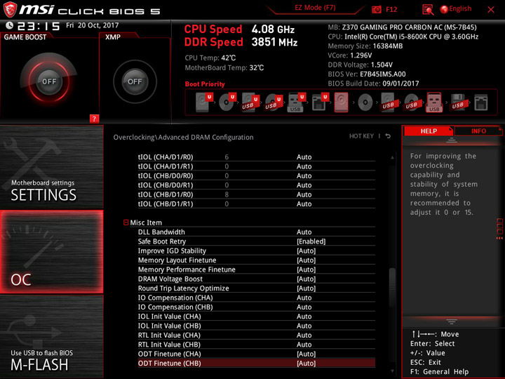Click the scroll down arrow of settings list
505x379 pixels.
point(392,371)
